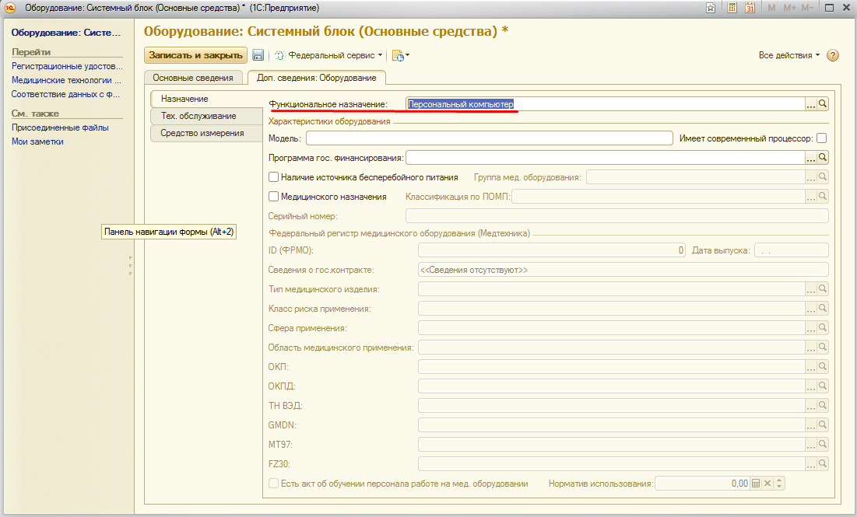The image size is (857, 517).
Task: Tick the Медицинского назначения checkbox
Action: [x=273, y=197]
